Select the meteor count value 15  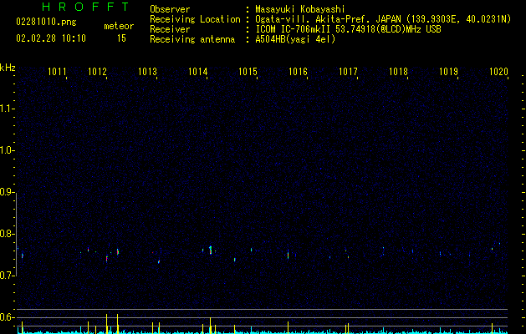[121, 38]
